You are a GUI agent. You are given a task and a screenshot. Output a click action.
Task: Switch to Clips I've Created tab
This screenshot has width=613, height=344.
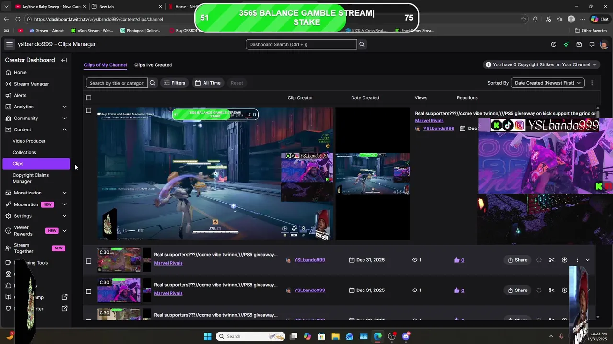(x=153, y=65)
